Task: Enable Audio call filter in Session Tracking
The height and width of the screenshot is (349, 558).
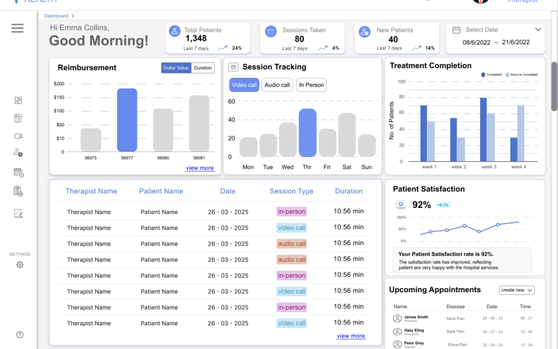Action: pyautogui.click(x=277, y=85)
